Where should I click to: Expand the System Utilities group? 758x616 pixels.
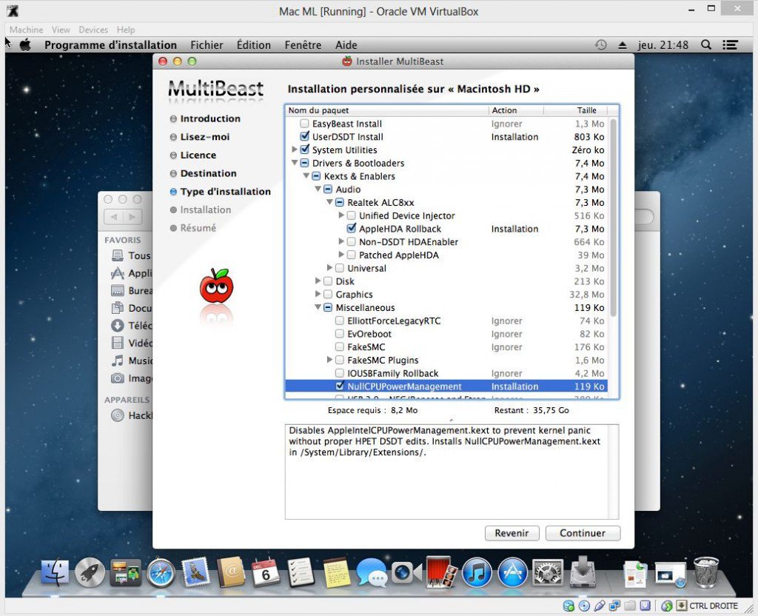(294, 150)
